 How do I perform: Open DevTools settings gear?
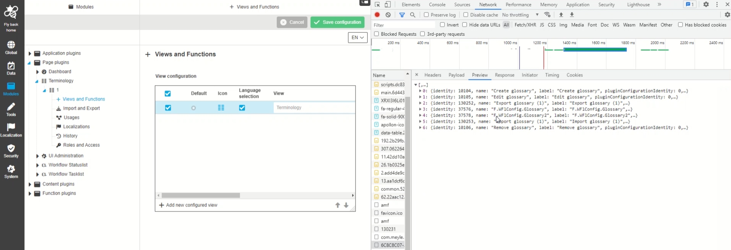[706, 5]
